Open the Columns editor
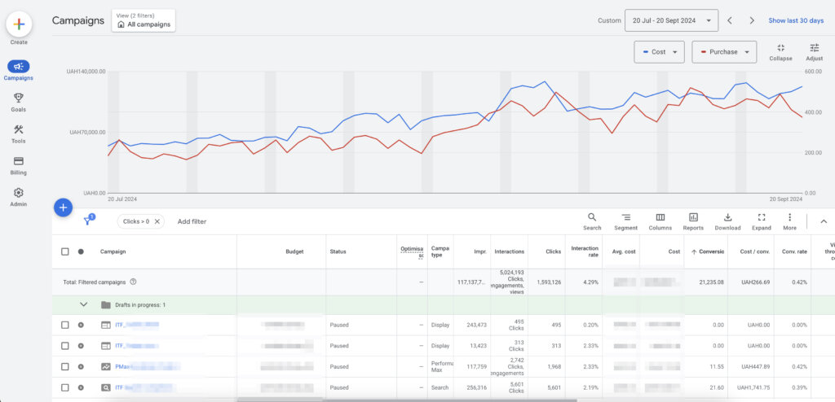Screen dimensions: 835x402 coord(660,218)
